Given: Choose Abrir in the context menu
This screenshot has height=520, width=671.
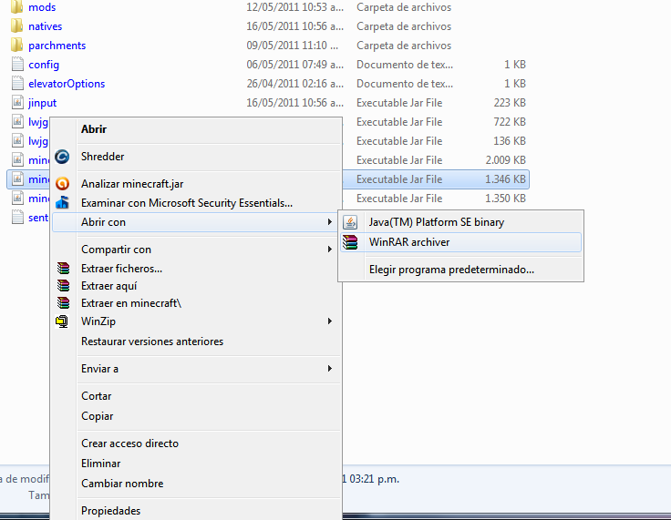Looking at the screenshot, I should pos(196,129).
